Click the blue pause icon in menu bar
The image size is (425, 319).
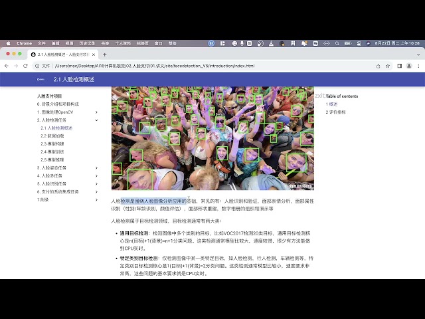(x=211, y=43)
